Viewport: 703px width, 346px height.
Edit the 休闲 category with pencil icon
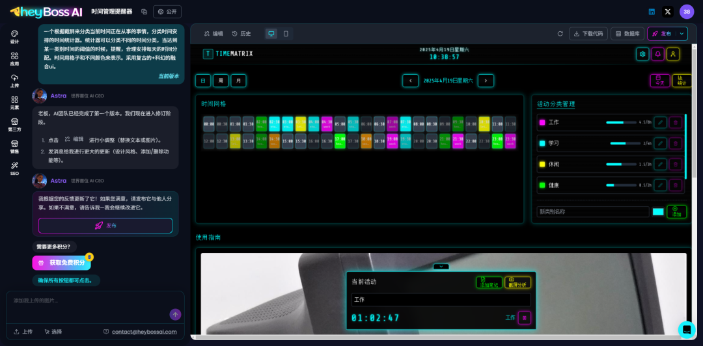[660, 164]
